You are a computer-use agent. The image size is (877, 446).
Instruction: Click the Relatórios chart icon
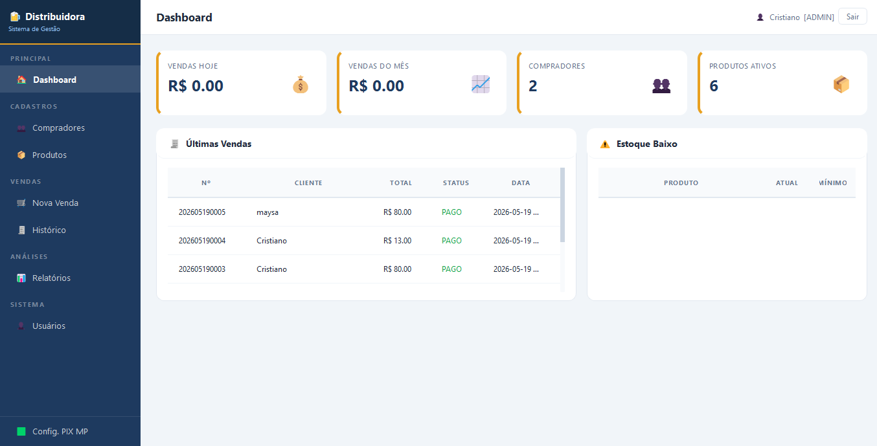click(21, 278)
